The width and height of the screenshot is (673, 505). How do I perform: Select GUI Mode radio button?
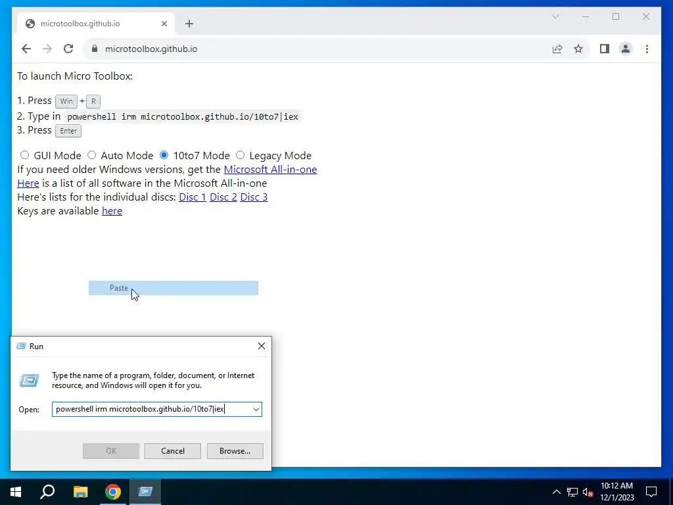[24, 155]
